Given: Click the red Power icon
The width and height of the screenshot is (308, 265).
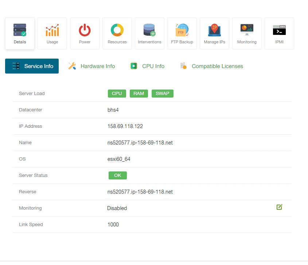Looking at the screenshot, I should point(85,30).
